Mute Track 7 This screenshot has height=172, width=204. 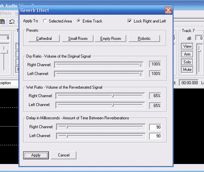tap(187, 70)
